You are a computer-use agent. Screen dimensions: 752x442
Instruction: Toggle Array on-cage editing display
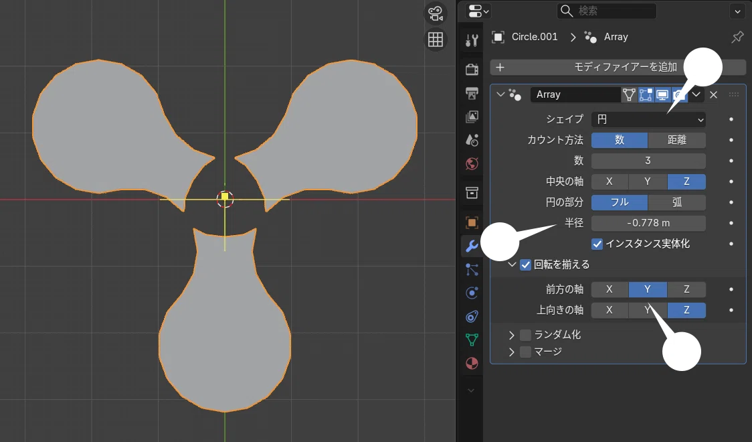tap(629, 94)
